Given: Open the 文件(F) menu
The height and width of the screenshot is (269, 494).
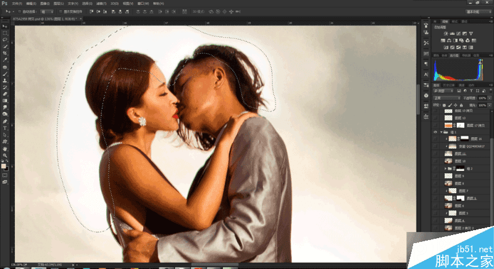Looking at the screenshot, I should tap(17, 4).
